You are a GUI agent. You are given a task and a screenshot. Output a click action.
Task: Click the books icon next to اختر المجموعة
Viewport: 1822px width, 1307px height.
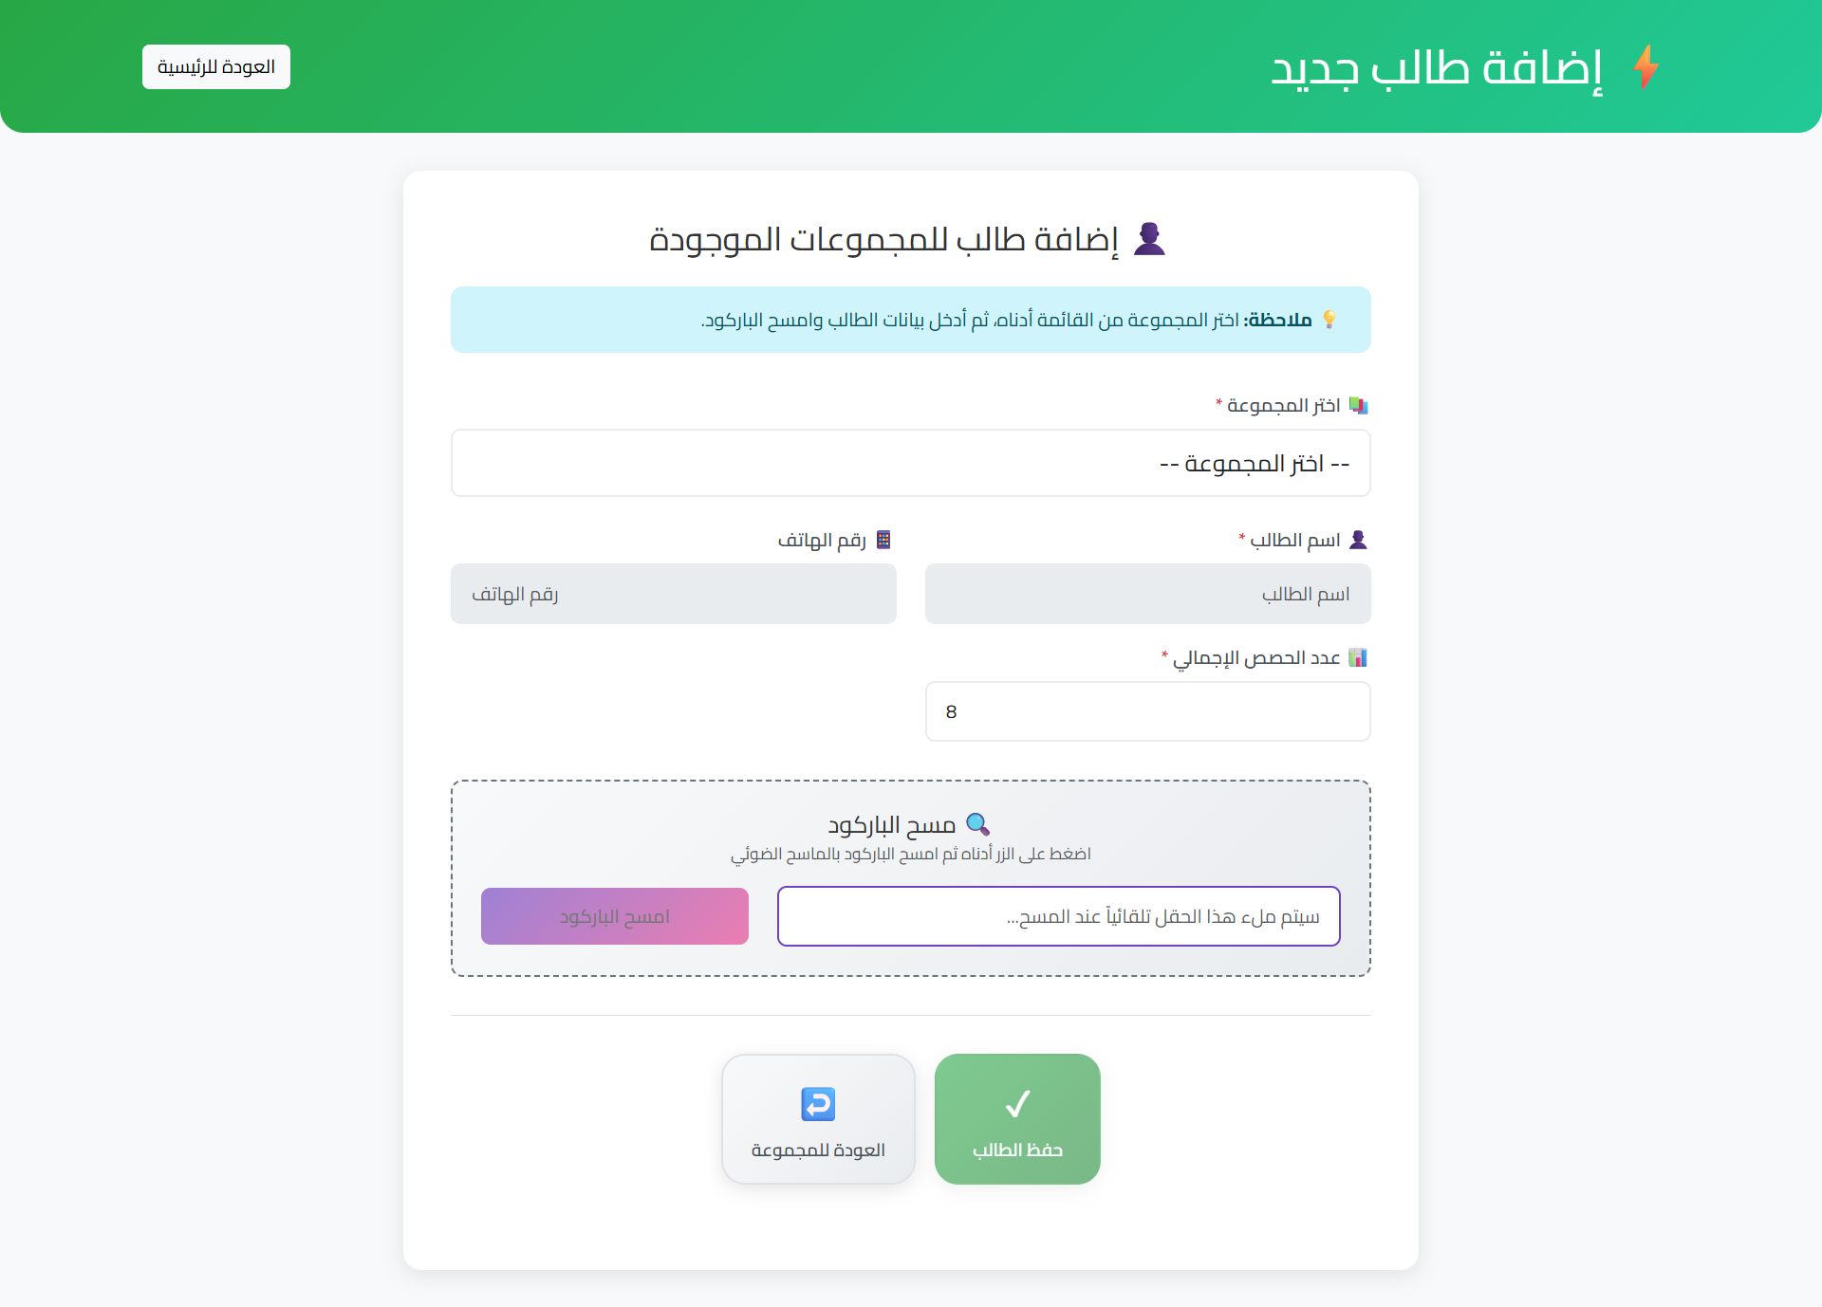1359,406
